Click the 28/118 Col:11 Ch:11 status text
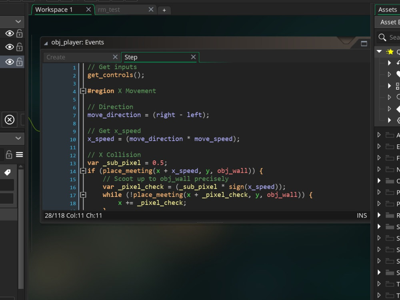This screenshot has height=300, width=400. [x=74, y=216]
